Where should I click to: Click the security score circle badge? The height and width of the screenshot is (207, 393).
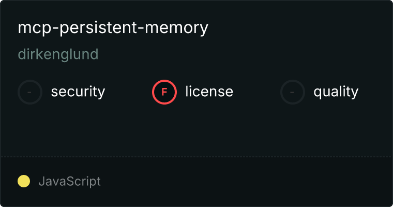tap(30, 92)
